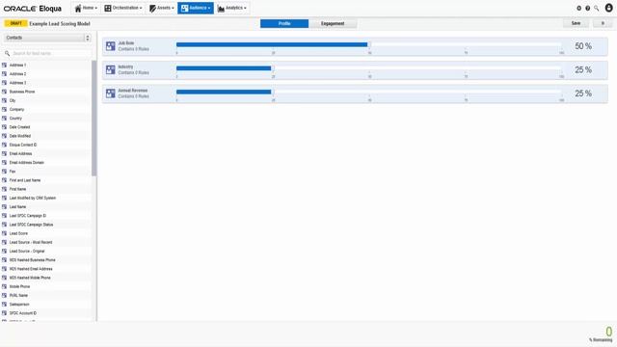617x347 pixels.
Task: Click the Business Phone field icon
Action: click(4, 92)
